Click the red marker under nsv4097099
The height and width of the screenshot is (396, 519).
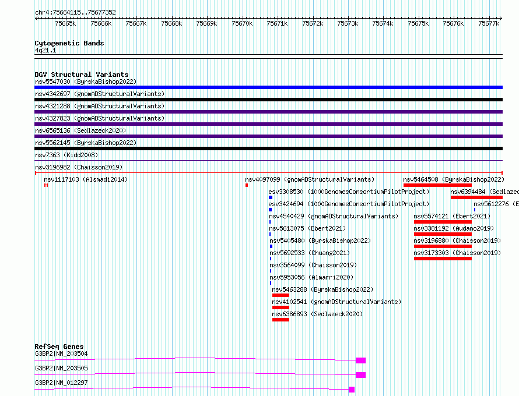247,185
